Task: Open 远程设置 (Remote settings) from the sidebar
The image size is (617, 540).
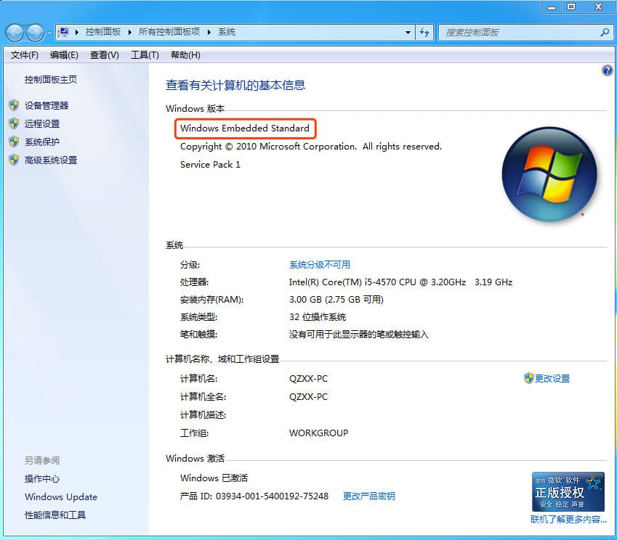Action: [42, 123]
